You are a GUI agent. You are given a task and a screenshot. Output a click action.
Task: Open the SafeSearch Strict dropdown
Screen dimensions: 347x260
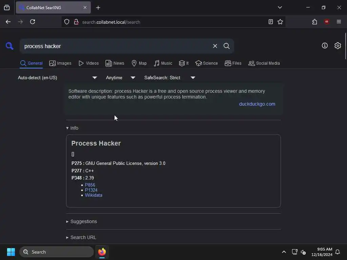(x=169, y=78)
